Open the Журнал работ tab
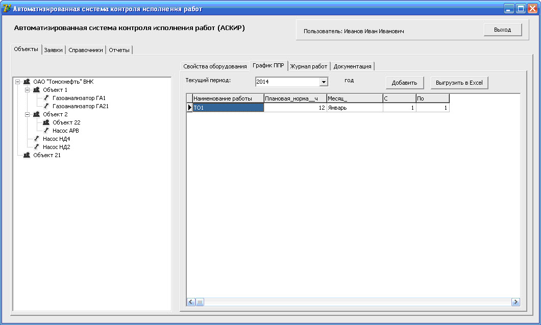The width and height of the screenshot is (541, 325). pyautogui.click(x=309, y=66)
